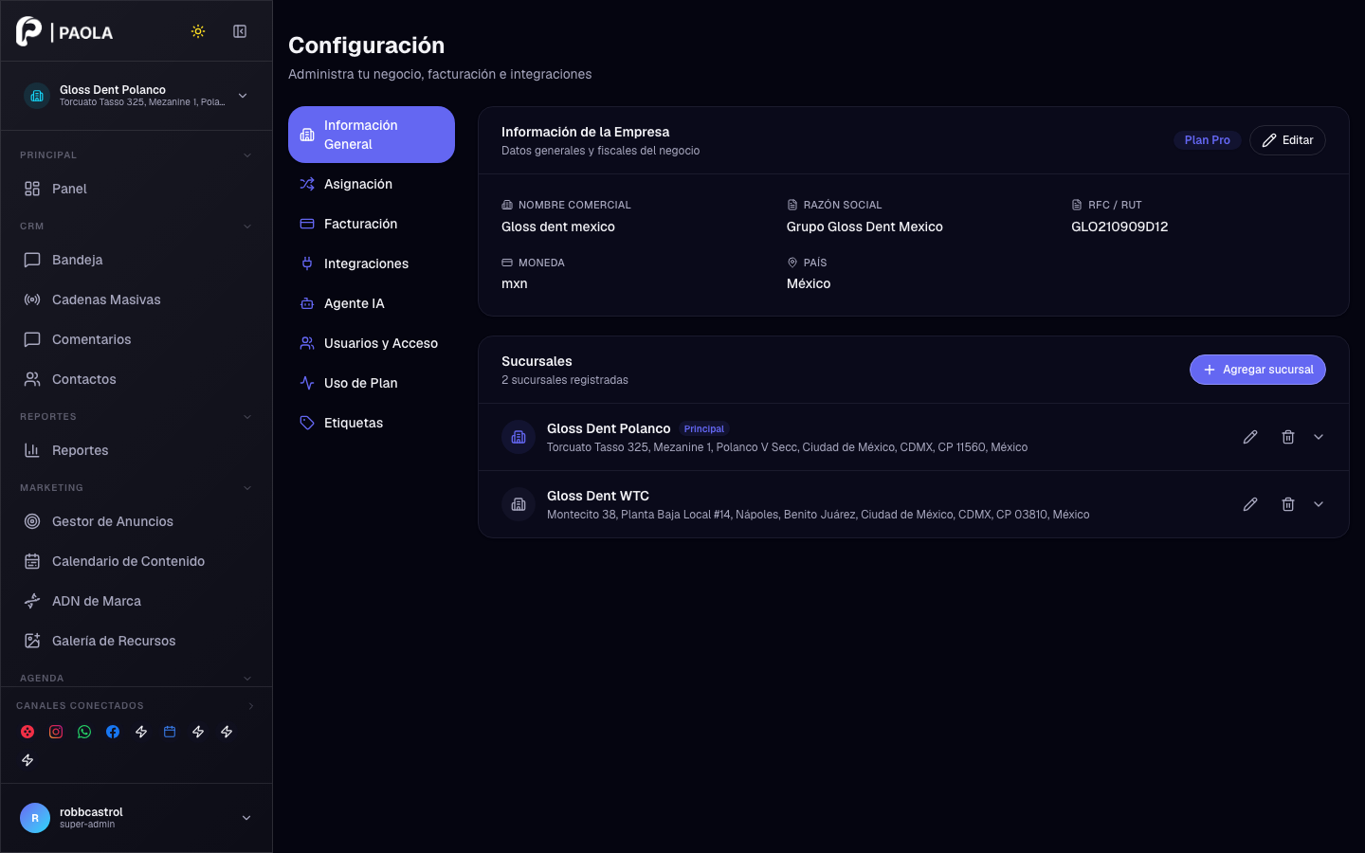
Task: Open Panel in the sidebar
Action: tap(136, 189)
